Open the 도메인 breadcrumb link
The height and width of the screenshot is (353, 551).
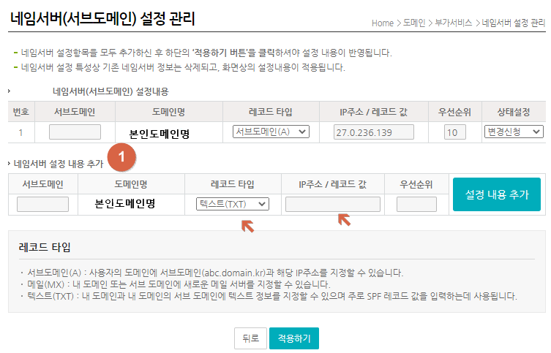click(414, 23)
